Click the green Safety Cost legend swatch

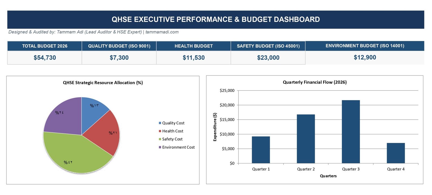(160, 139)
